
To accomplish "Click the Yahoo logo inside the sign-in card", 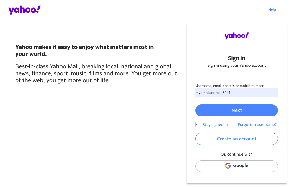I will 236,36.
